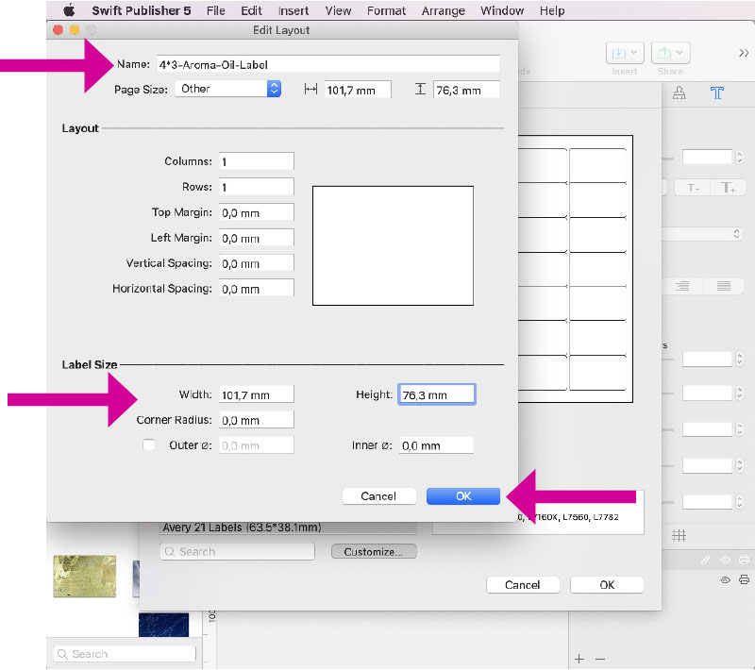Confirm Edit Layout with the blue OK button
The width and height of the screenshot is (755, 670).
click(x=463, y=496)
